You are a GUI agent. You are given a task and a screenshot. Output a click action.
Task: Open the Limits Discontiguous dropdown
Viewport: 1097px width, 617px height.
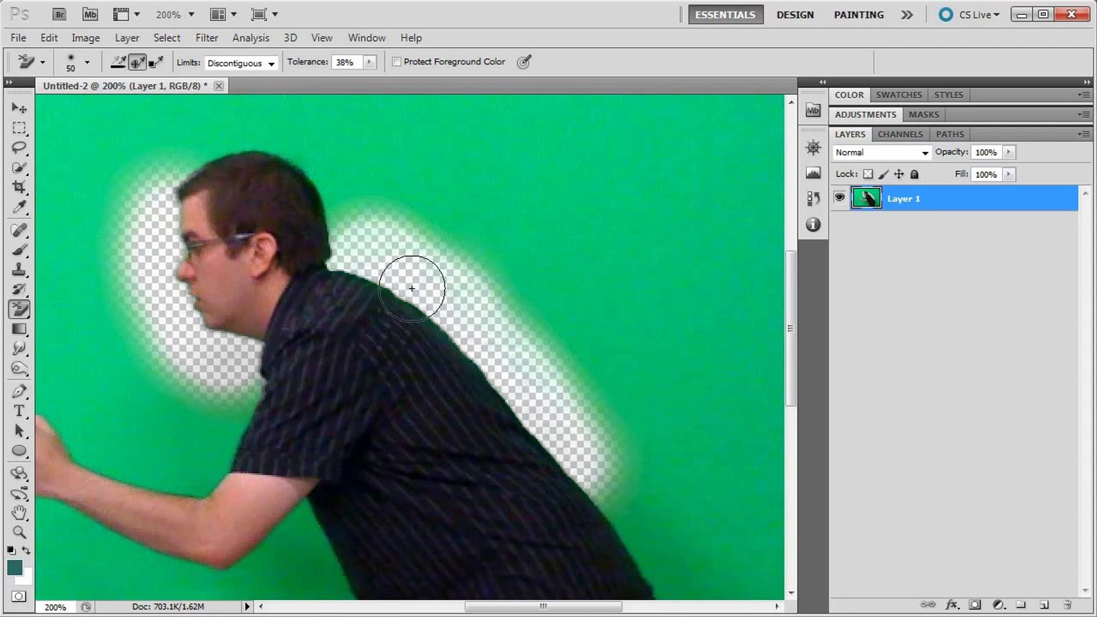[x=241, y=63]
